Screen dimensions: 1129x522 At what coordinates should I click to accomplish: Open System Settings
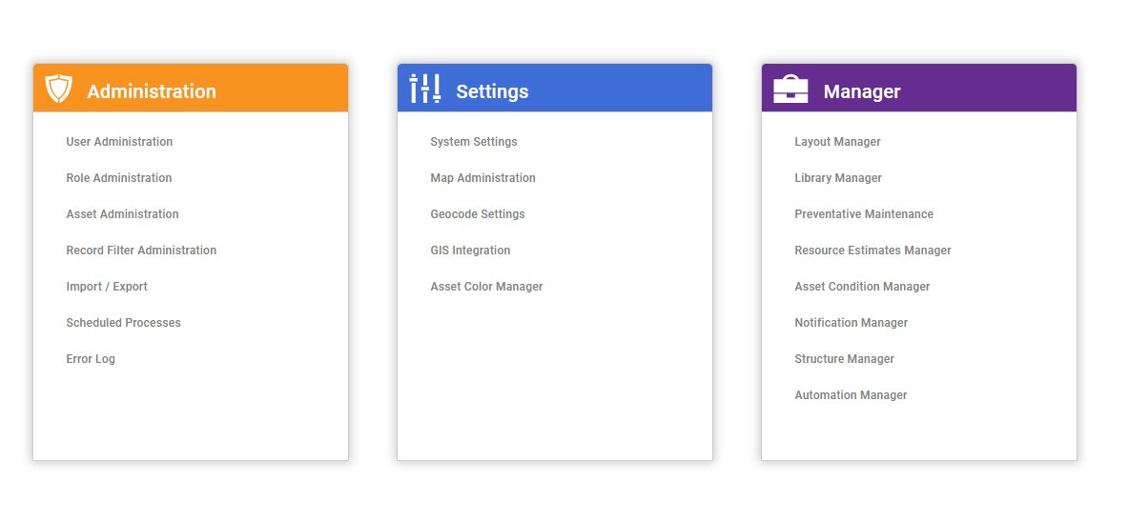tap(474, 142)
